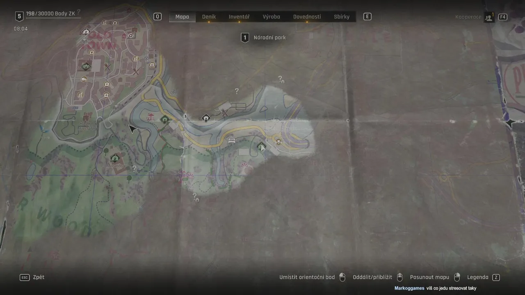Open the Dovednosti tab
The height and width of the screenshot is (295, 525).
coord(307,17)
